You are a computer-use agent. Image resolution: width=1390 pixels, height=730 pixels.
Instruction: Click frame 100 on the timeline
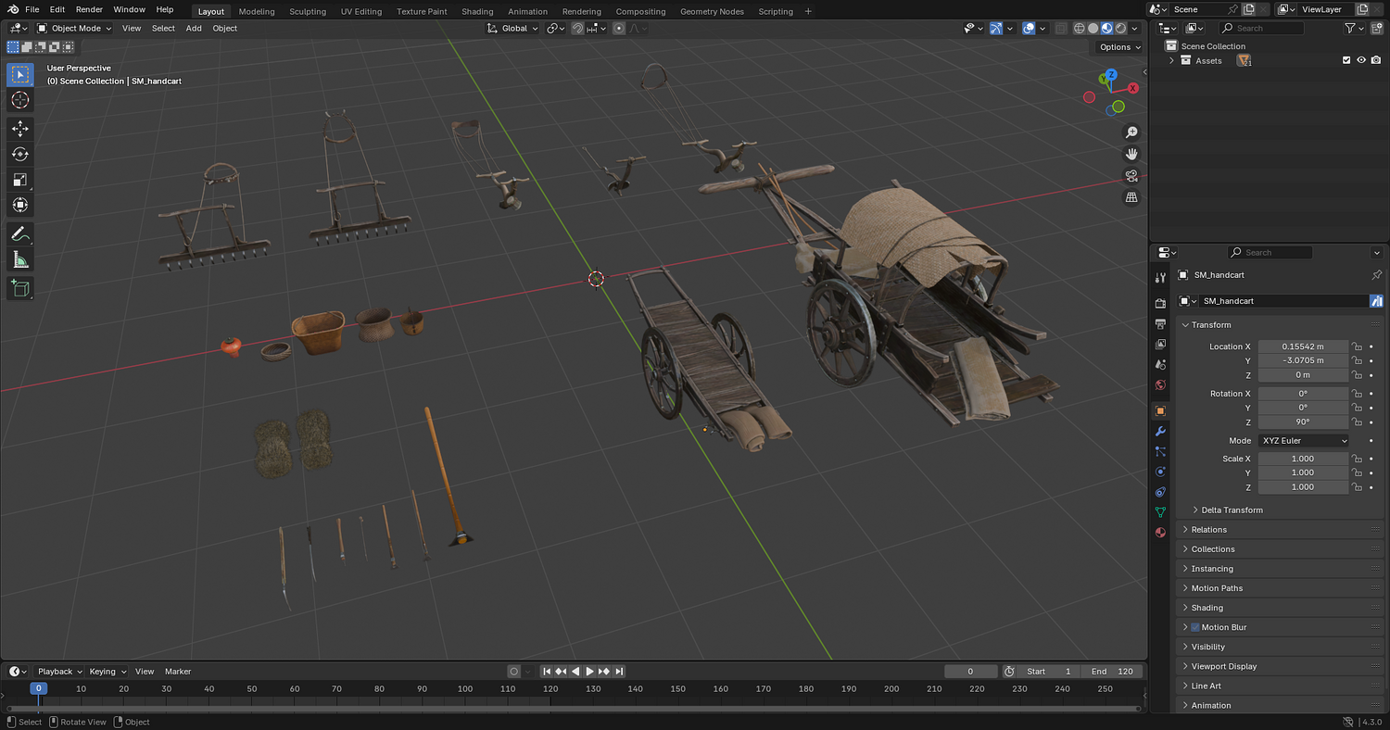pyautogui.click(x=465, y=688)
